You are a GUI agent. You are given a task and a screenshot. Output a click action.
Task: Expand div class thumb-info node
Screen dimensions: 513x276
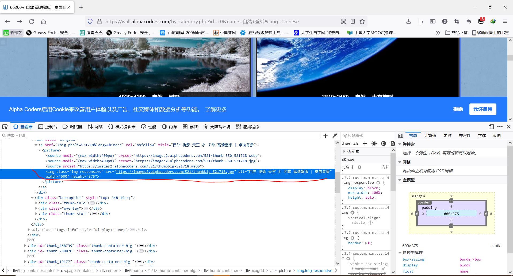tap(36, 203)
